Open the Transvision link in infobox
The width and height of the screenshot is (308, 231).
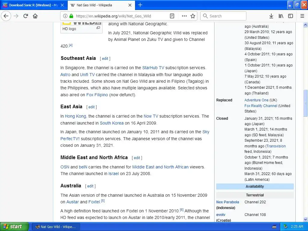[x=276, y=146]
